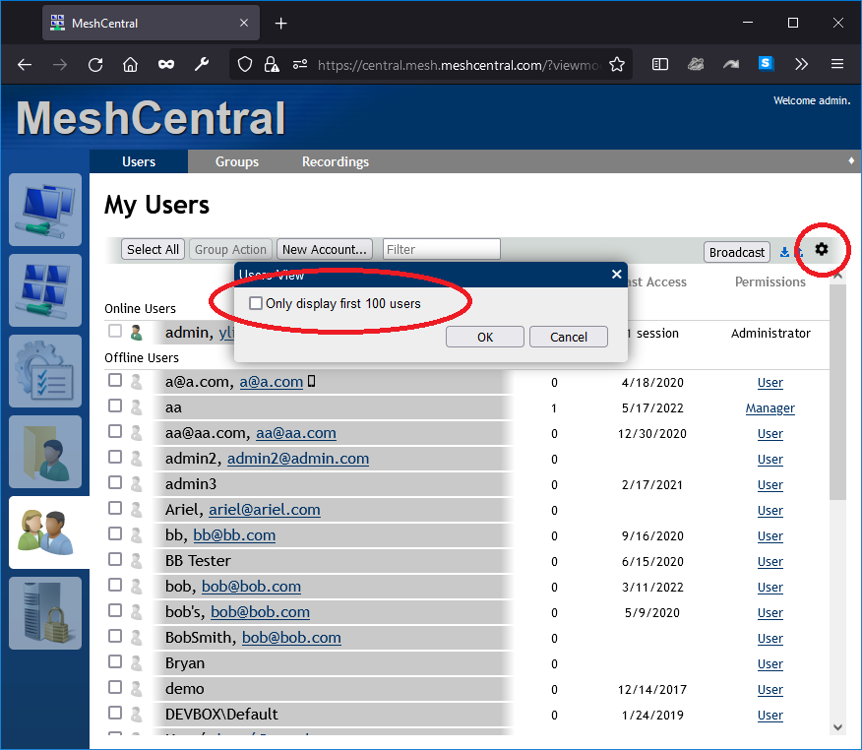Open the browser menu via hamburger icon
Image resolution: width=862 pixels, height=750 pixels.
pos(835,64)
